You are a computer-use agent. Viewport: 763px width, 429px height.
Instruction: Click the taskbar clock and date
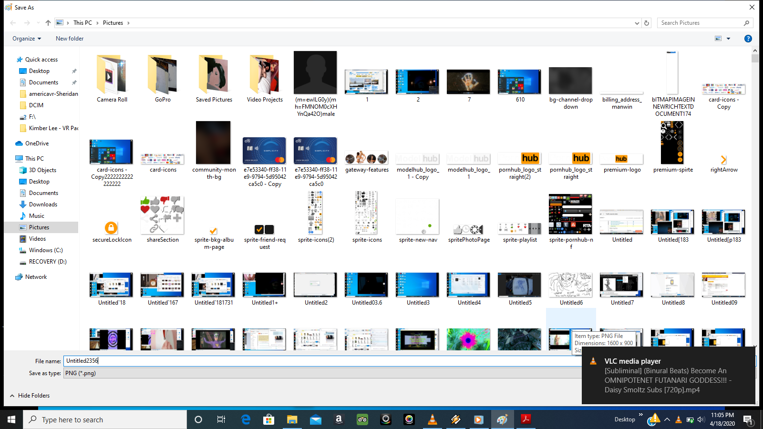(722, 419)
